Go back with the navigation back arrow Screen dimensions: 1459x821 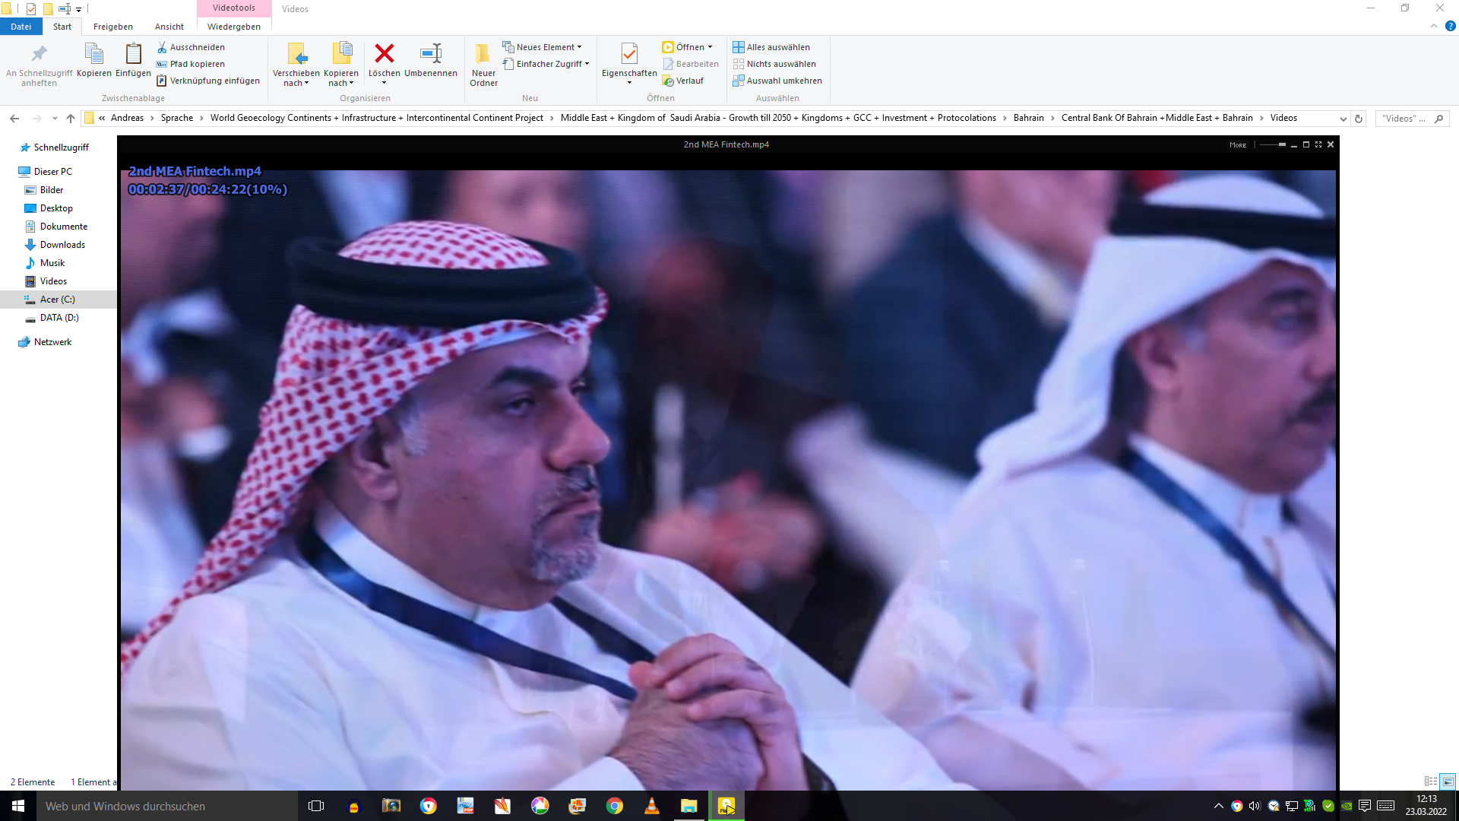pos(14,119)
